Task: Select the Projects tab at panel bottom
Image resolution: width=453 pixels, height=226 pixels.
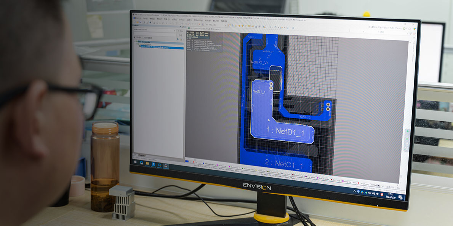Action: [x=142, y=155]
